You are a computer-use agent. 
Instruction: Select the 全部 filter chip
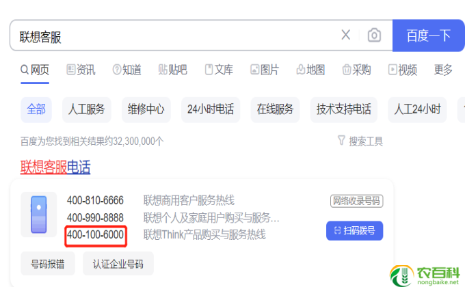pos(36,109)
